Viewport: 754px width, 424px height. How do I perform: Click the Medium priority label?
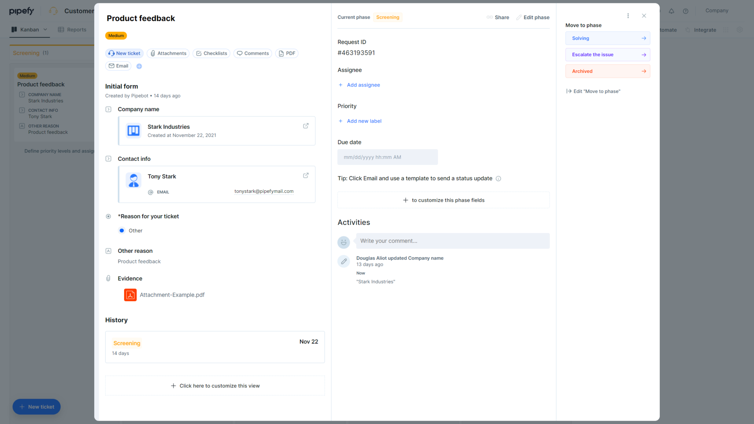(116, 35)
